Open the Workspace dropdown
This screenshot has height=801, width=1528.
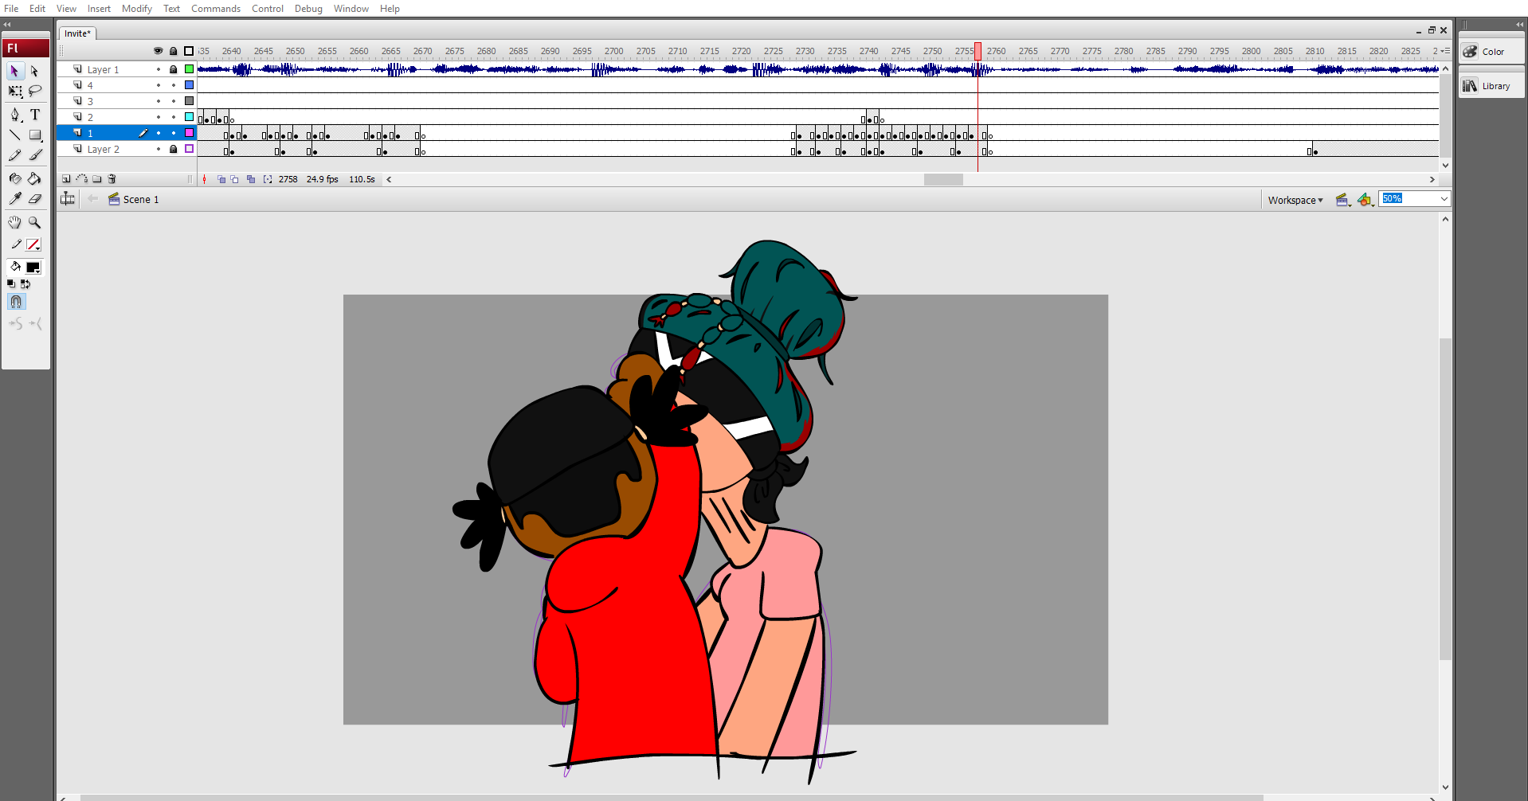1295,200
